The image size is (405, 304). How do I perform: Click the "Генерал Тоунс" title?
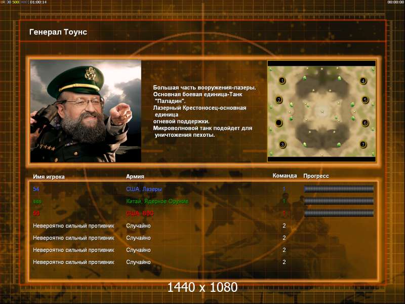[58, 32]
